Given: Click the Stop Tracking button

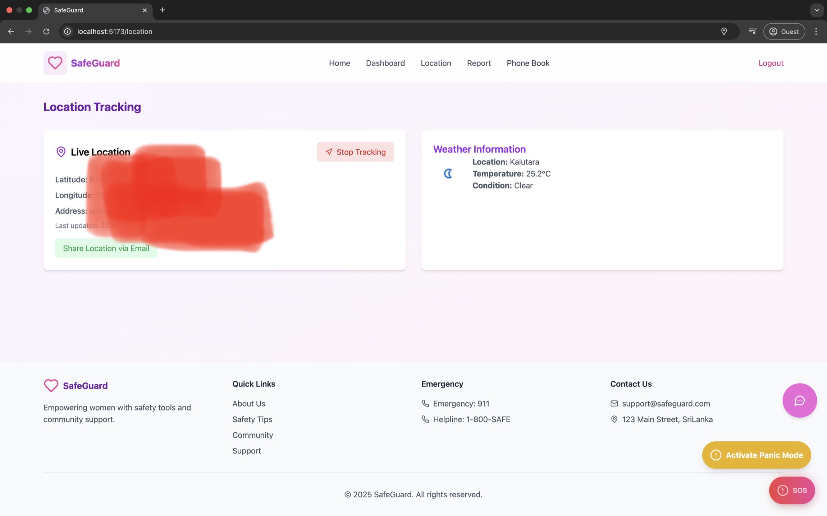Looking at the screenshot, I should 355,152.
